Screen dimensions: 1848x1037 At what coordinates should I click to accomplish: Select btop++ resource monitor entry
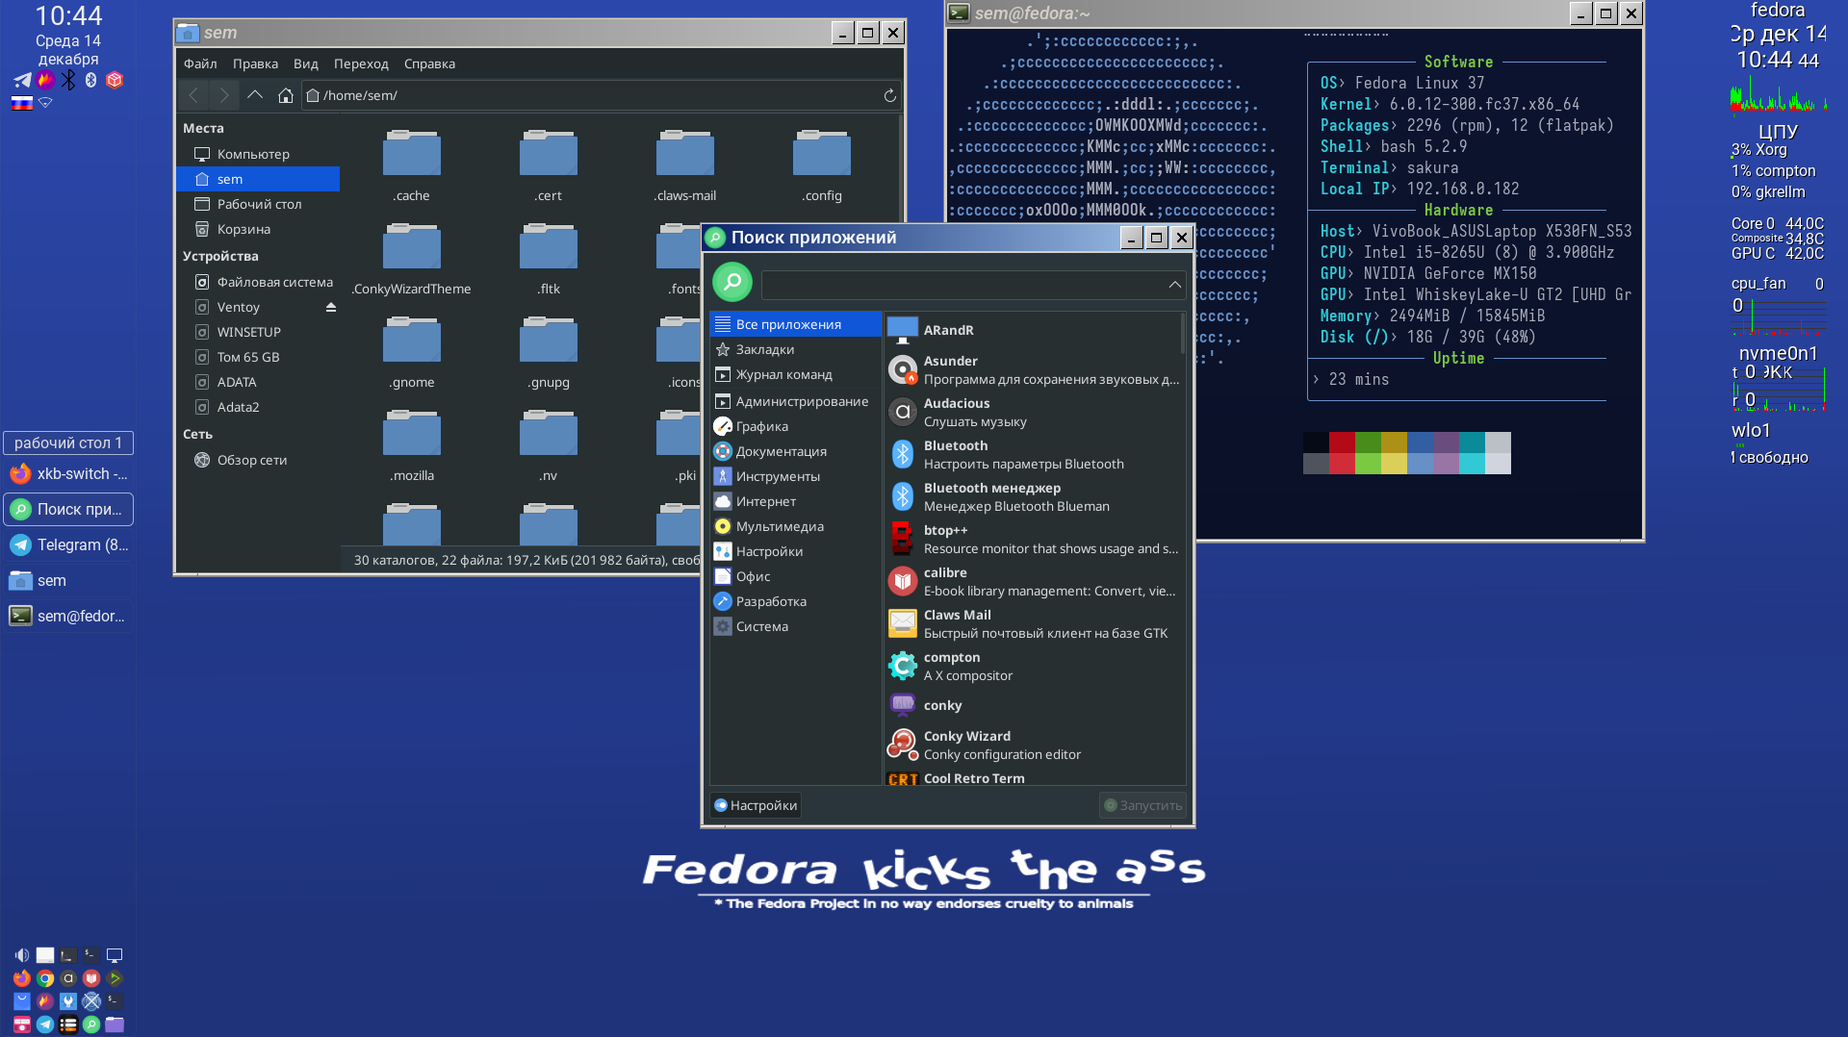point(1034,540)
